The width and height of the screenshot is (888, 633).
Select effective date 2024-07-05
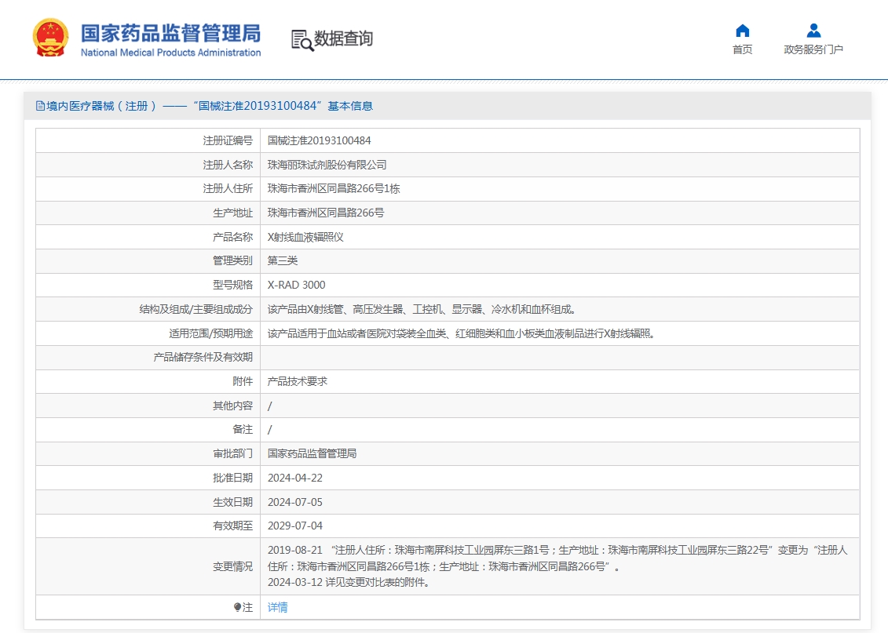295,502
